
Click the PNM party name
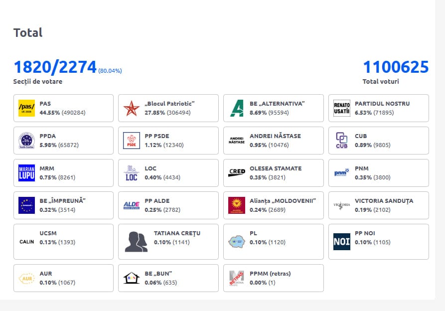click(x=362, y=168)
